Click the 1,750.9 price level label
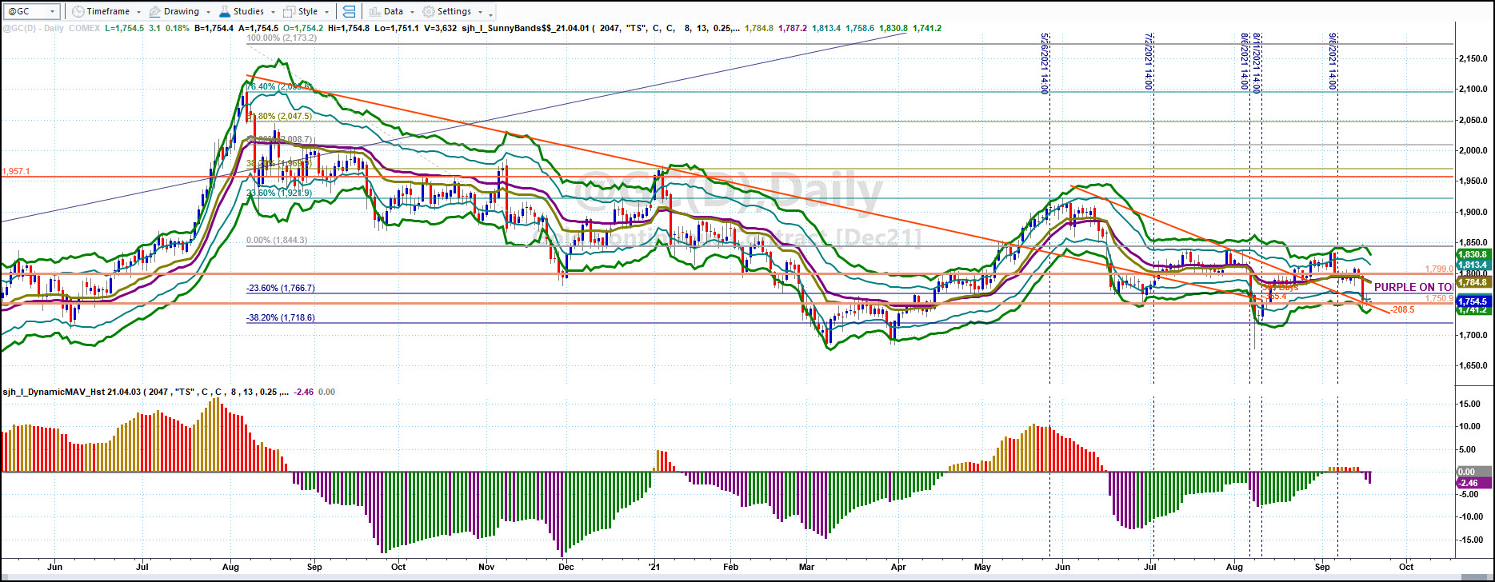Image resolution: width=1495 pixels, height=582 pixels. (x=1439, y=298)
